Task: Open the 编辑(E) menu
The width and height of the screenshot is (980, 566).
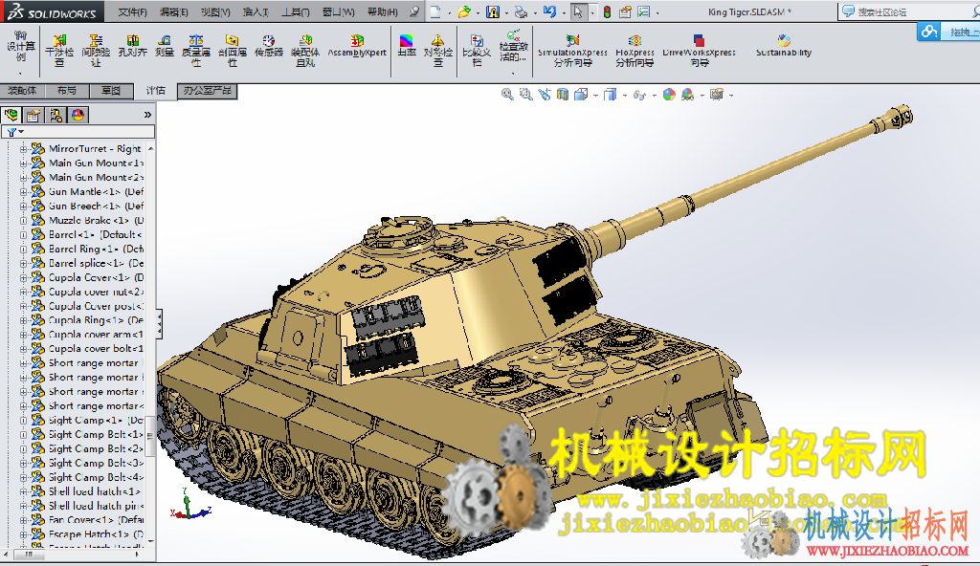Action: click(174, 11)
